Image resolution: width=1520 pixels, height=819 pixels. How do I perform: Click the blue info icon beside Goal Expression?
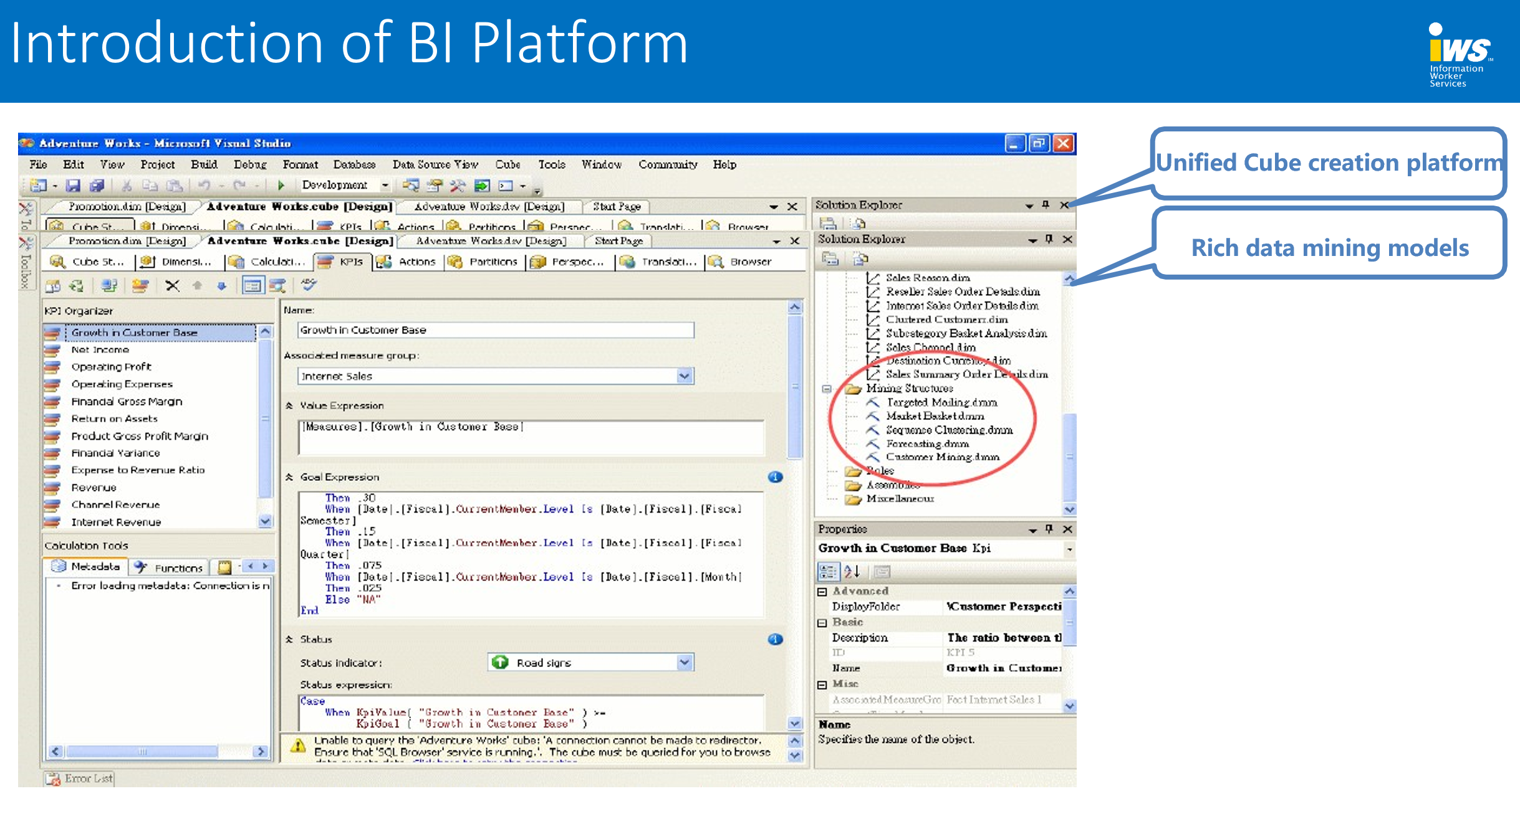[x=775, y=477]
